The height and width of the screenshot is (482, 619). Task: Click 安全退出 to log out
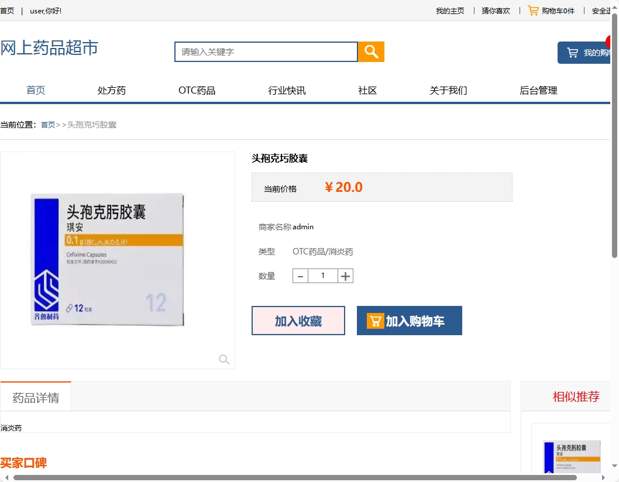click(601, 10)
